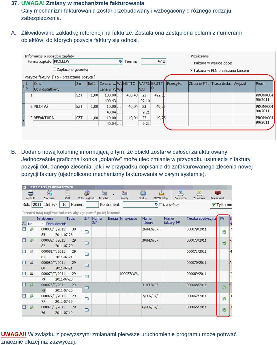Click the FV invoiced icon for 000077/T/2011

point(224,299)
